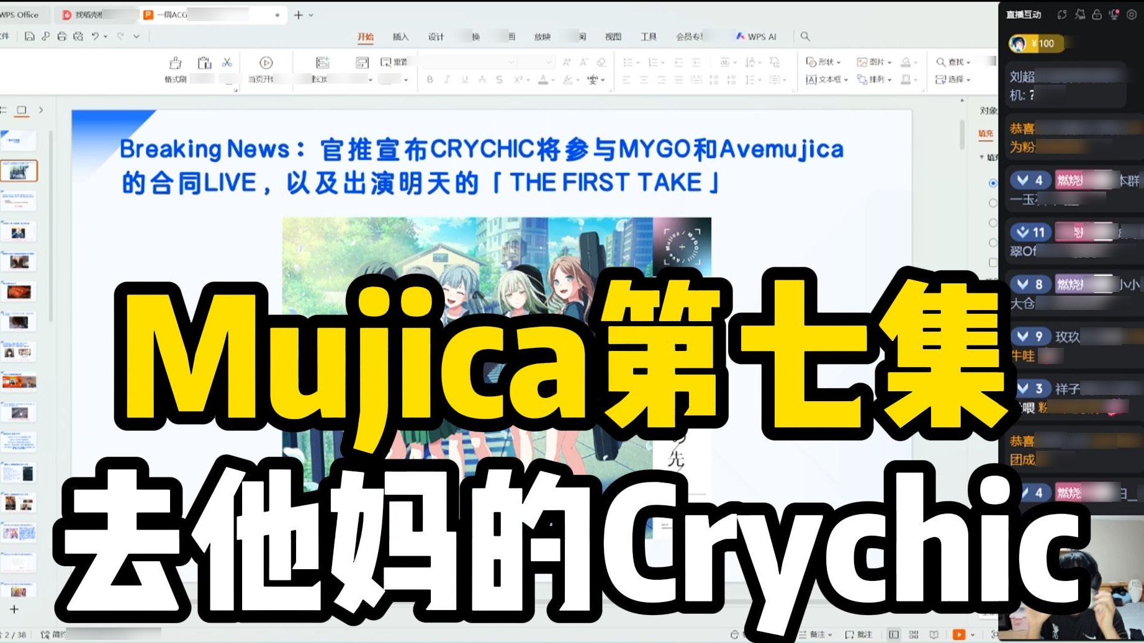Click the ribbon search magnifier icon
The width and height of the screenshot is (1144, 643).
click(805, 37)
